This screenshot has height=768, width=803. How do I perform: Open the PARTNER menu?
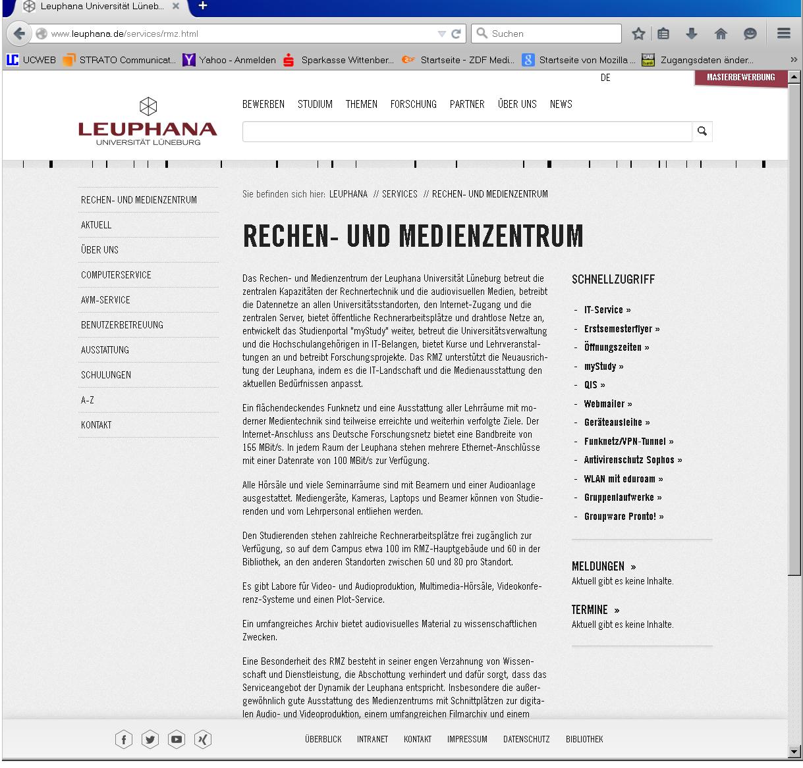point(467,104)
